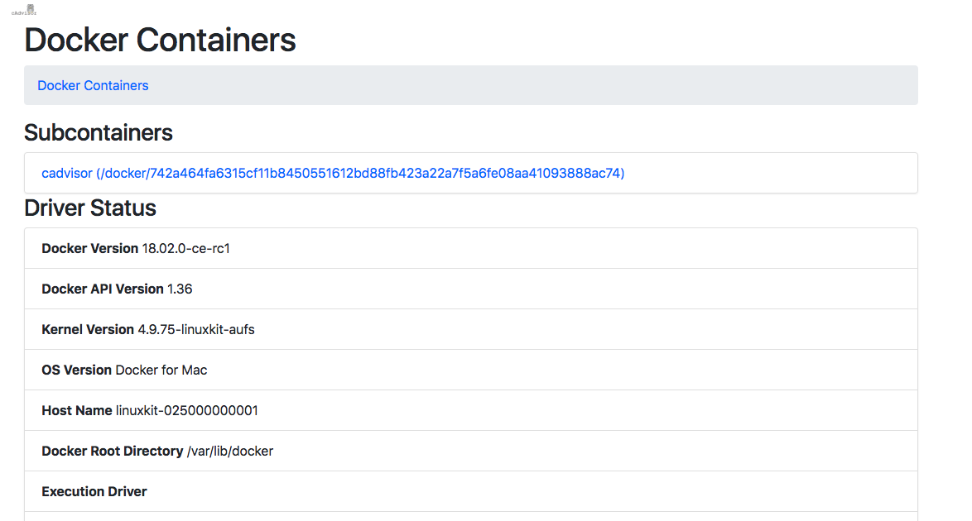Viewport: 972px width, 521px height.
Task: Open the Docker Containers breadcrumb link
Action: (93, 85)
